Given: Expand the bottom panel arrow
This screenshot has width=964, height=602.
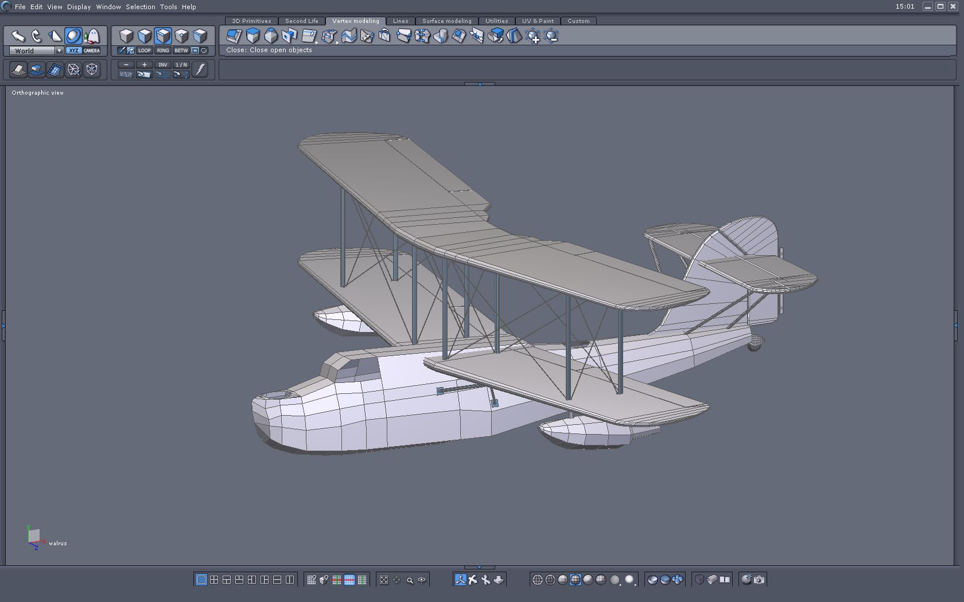Looking at the screenshot, I should [480, 567].
